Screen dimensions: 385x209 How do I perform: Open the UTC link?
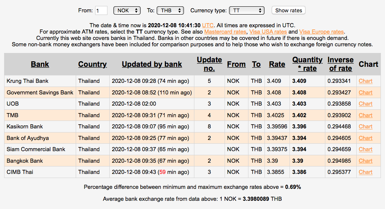[208, 25]
